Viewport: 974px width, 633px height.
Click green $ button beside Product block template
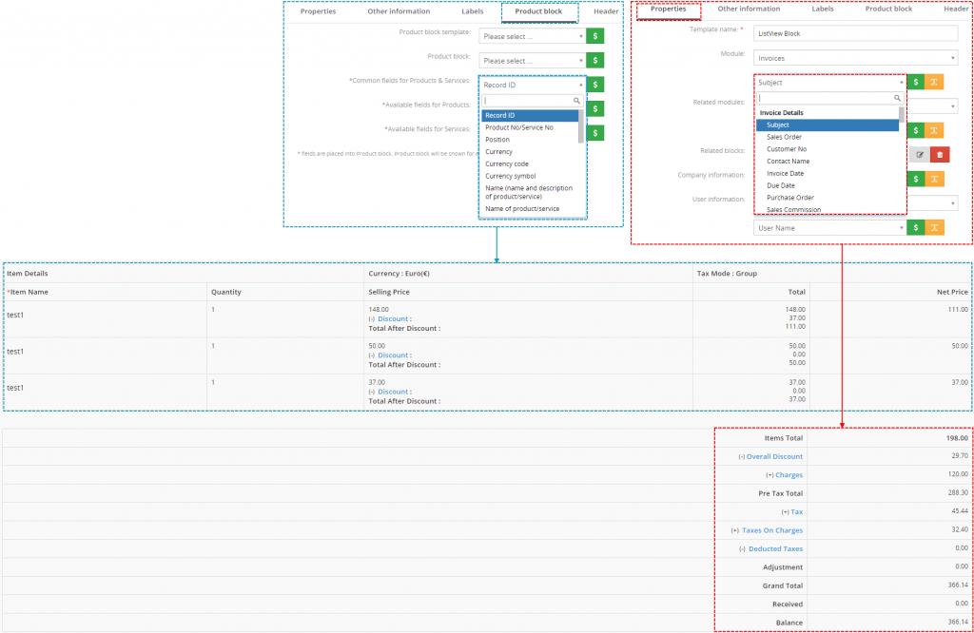click(x=595, y=36)
